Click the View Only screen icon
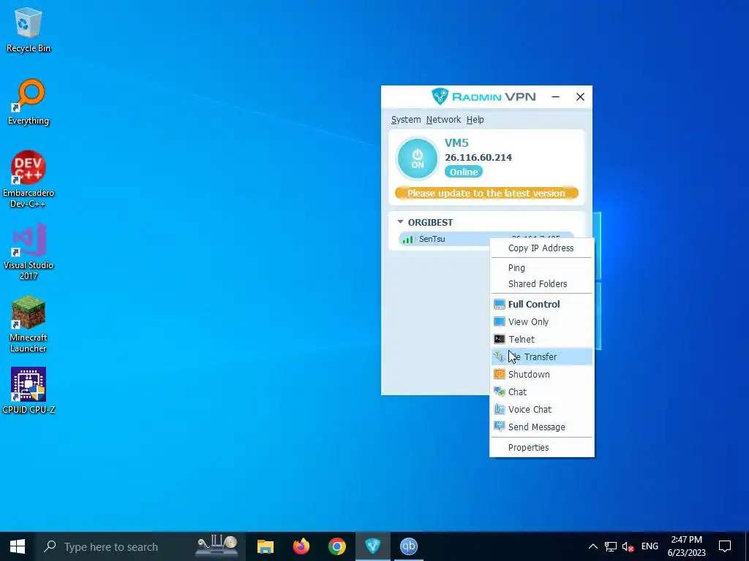This screenshot has width=749, height=561. [x=499, y=321]
